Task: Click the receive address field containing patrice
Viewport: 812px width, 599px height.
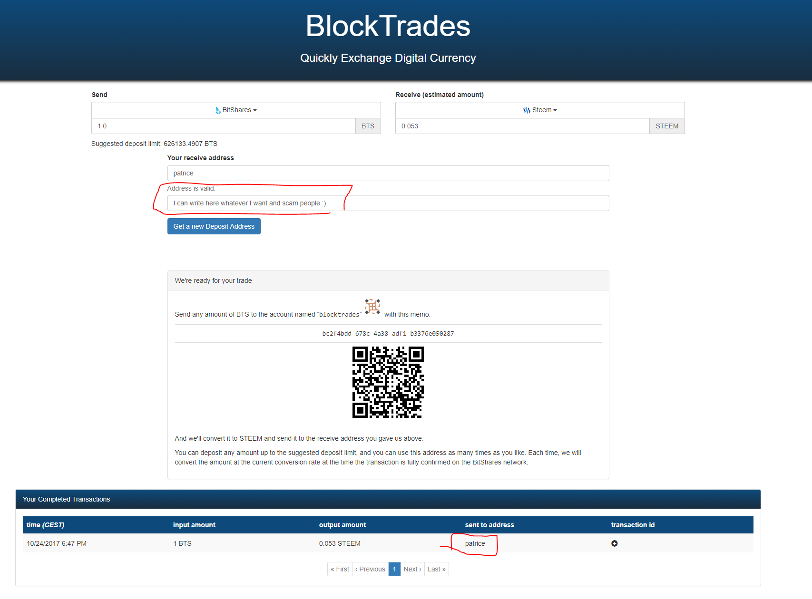Action: [388, 173]
